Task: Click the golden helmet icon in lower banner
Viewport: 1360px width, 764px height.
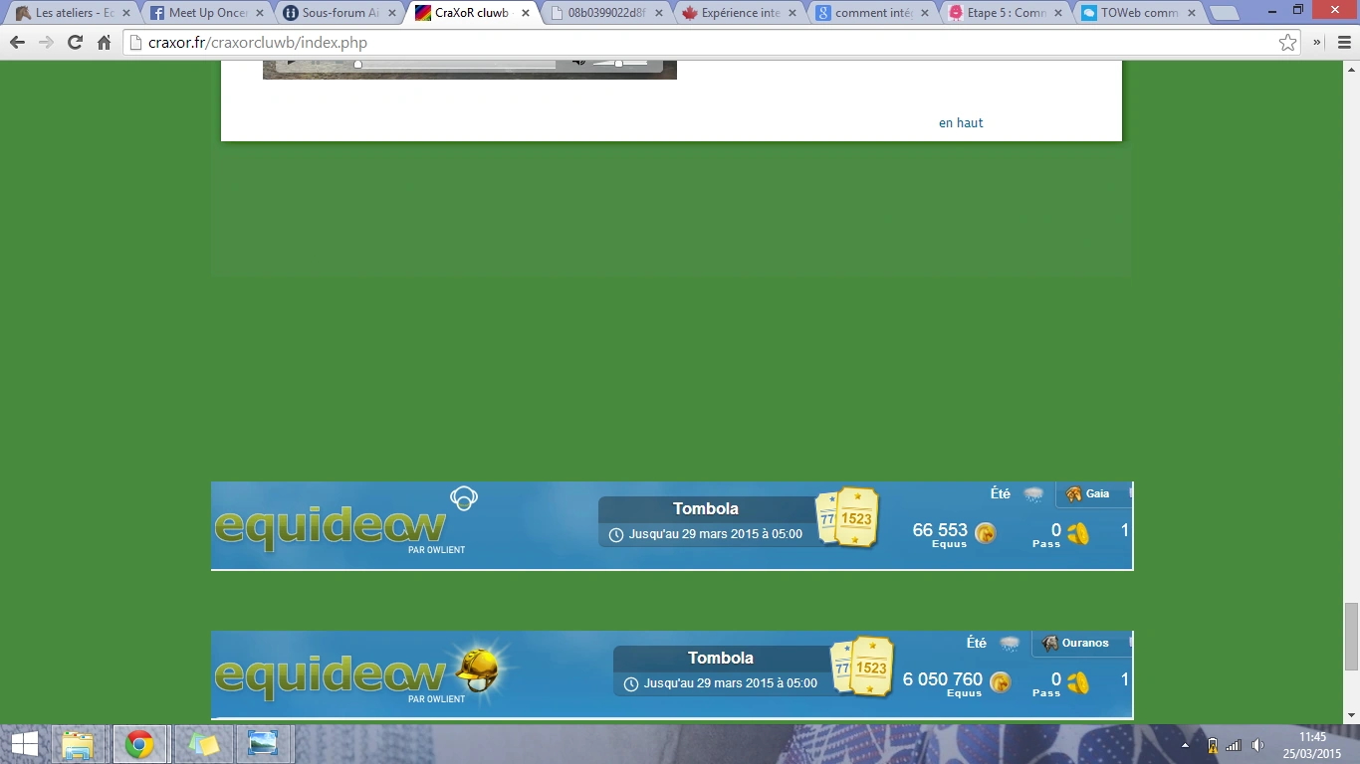Action: [x=478, y=668]
